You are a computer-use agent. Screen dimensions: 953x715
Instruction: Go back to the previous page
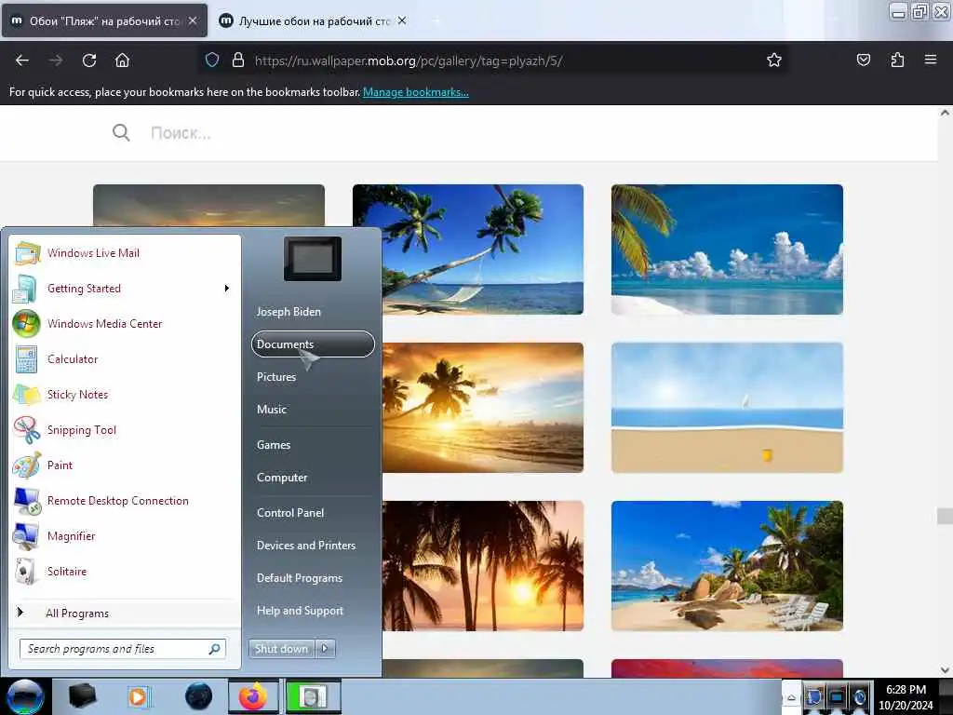click(x=22, y=61)
